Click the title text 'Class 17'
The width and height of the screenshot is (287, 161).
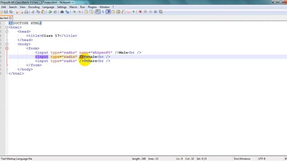click(51, 36)
